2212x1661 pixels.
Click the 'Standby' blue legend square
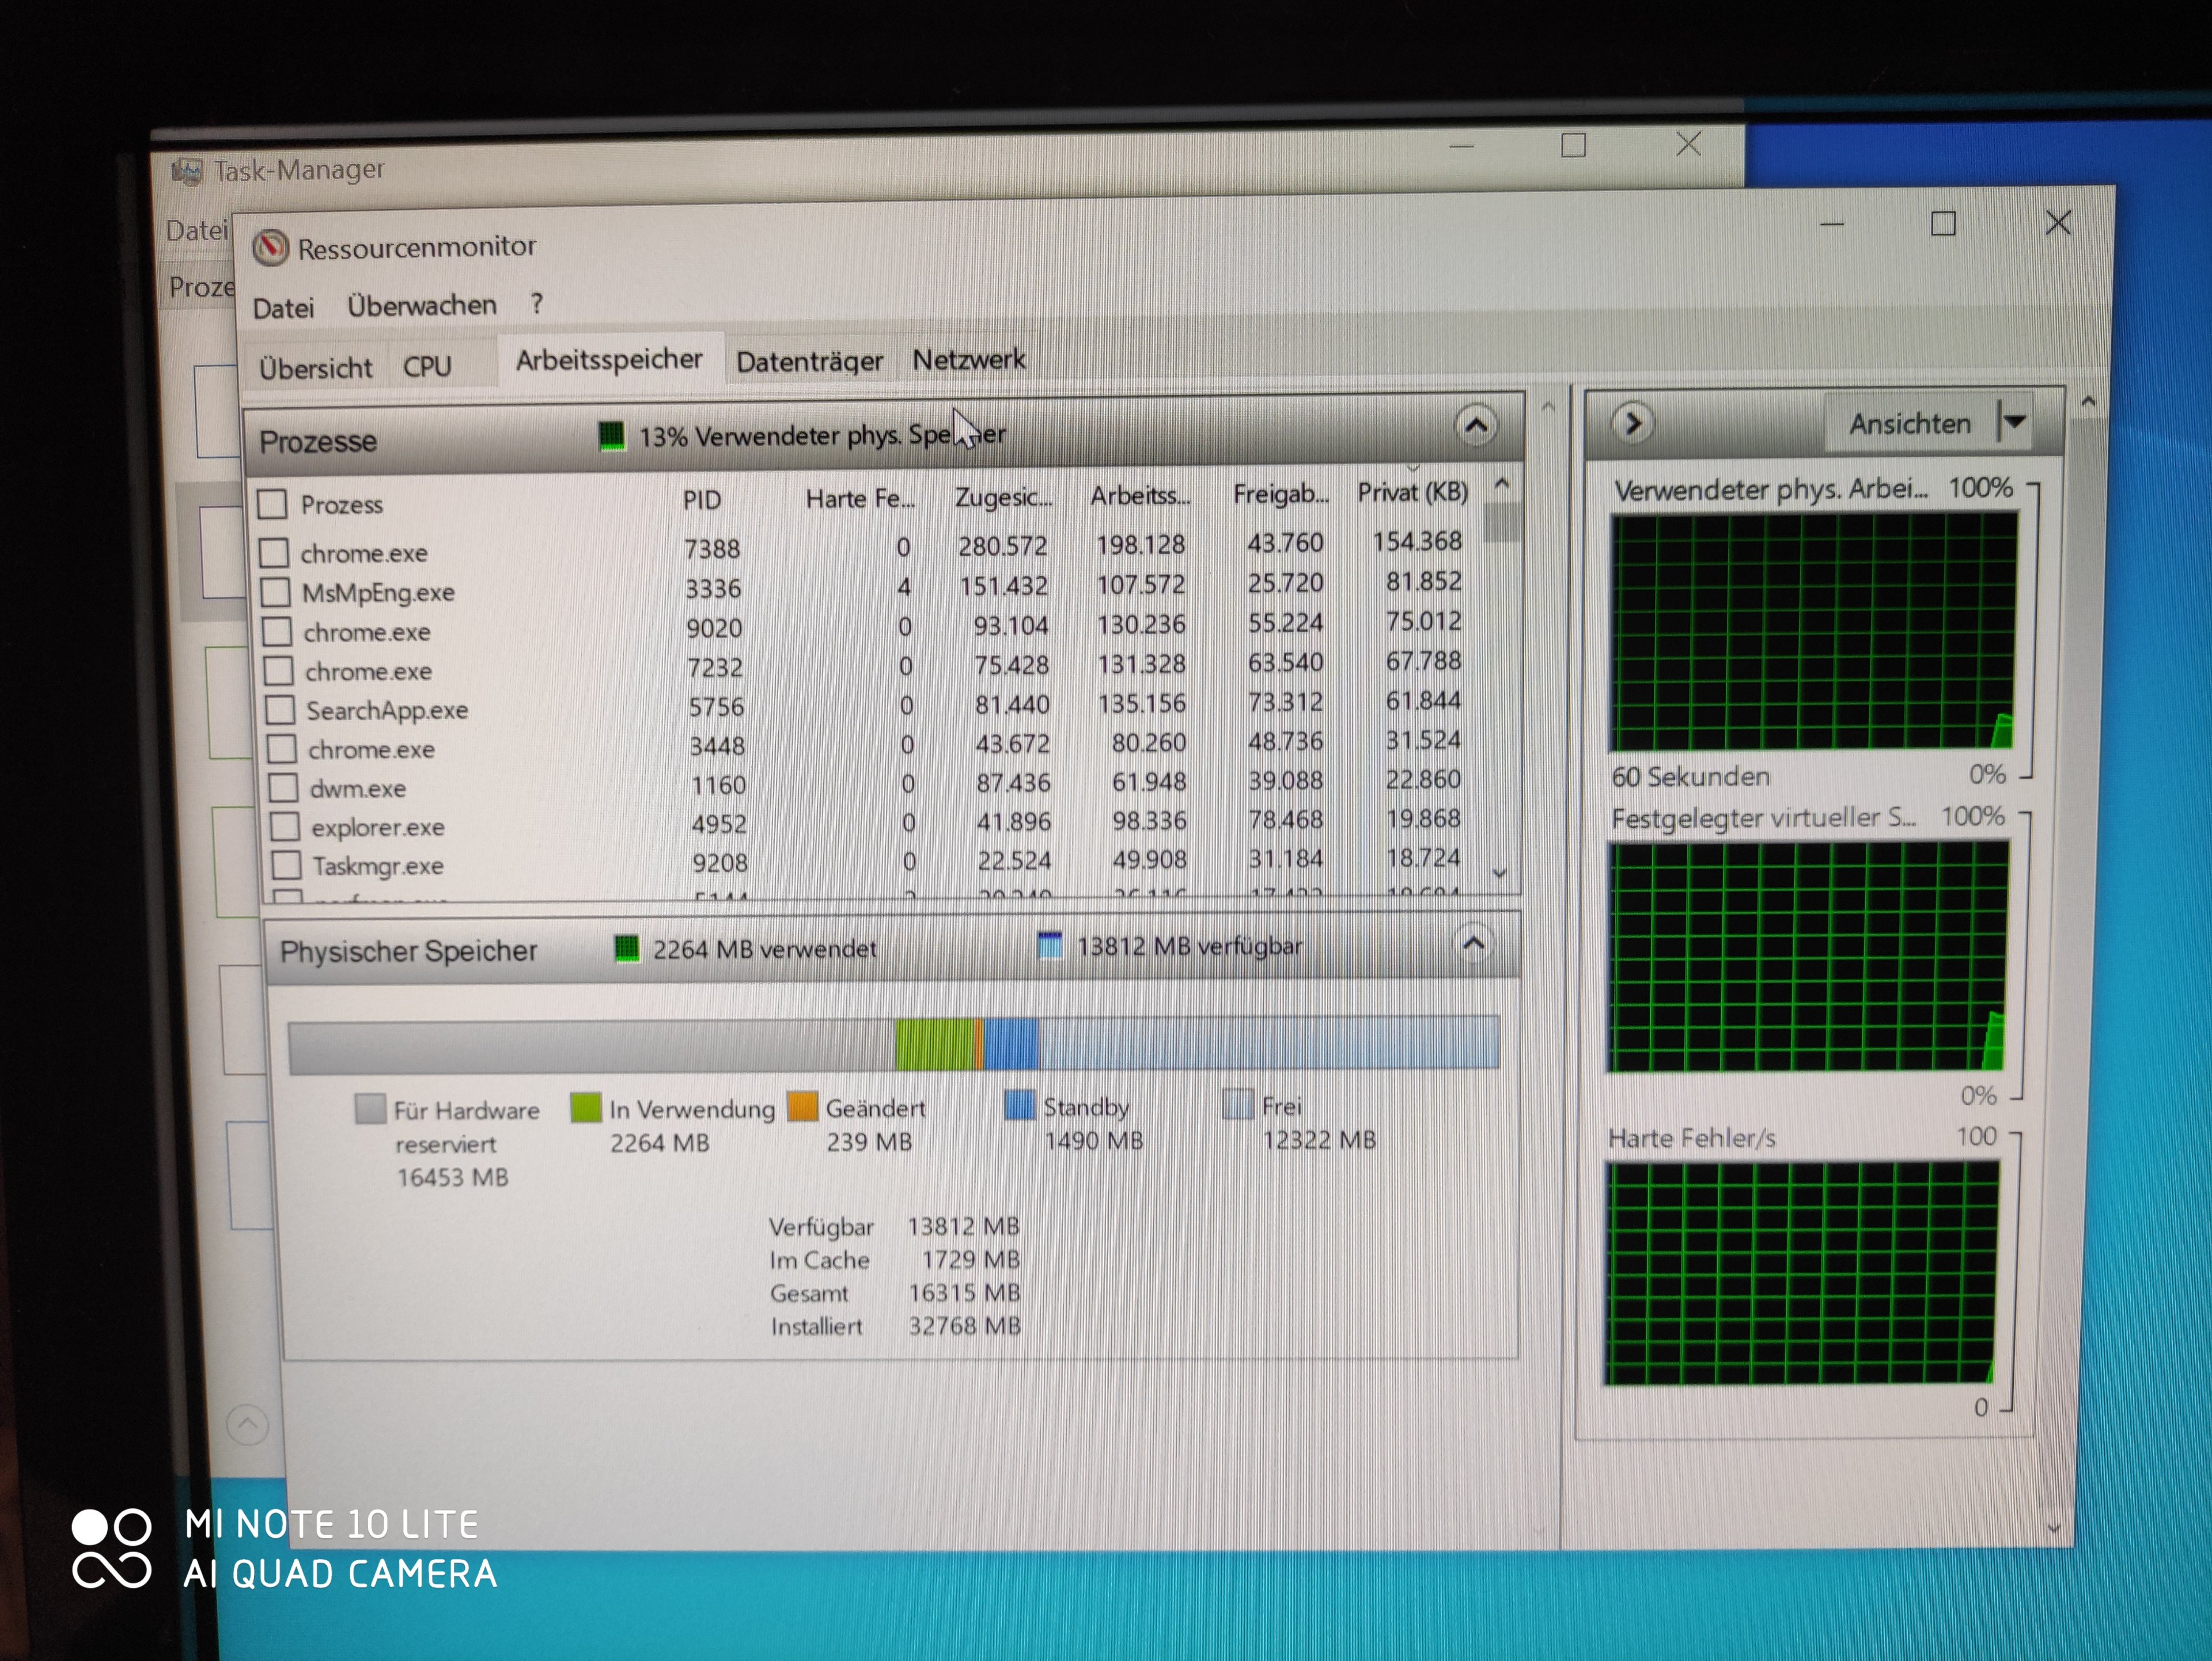[x=1019, y=1105]
